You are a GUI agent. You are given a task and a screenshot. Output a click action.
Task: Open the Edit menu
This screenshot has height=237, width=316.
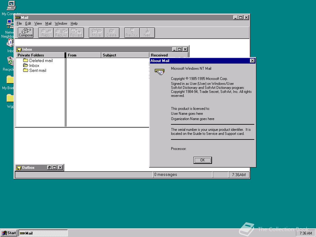coord(28,23)
